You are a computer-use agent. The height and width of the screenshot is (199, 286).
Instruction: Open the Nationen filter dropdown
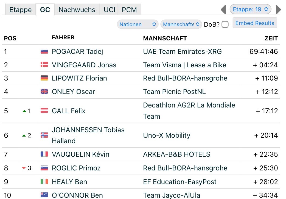click(x=138, y=24)
